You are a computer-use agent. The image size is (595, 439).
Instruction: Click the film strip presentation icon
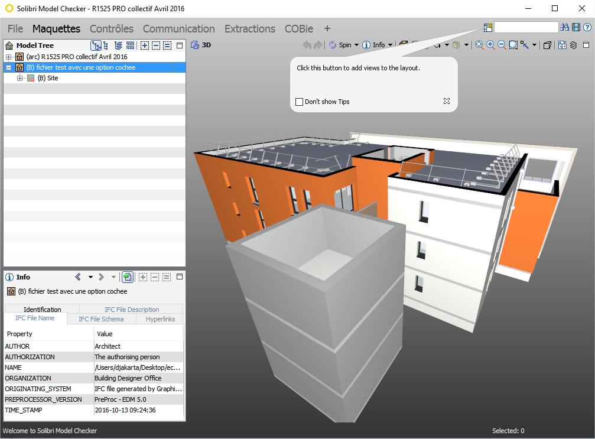(x=576, y=27)
